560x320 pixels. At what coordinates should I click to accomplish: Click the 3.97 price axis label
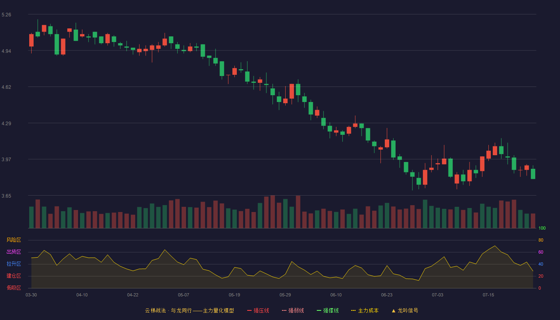coord(6,160)
